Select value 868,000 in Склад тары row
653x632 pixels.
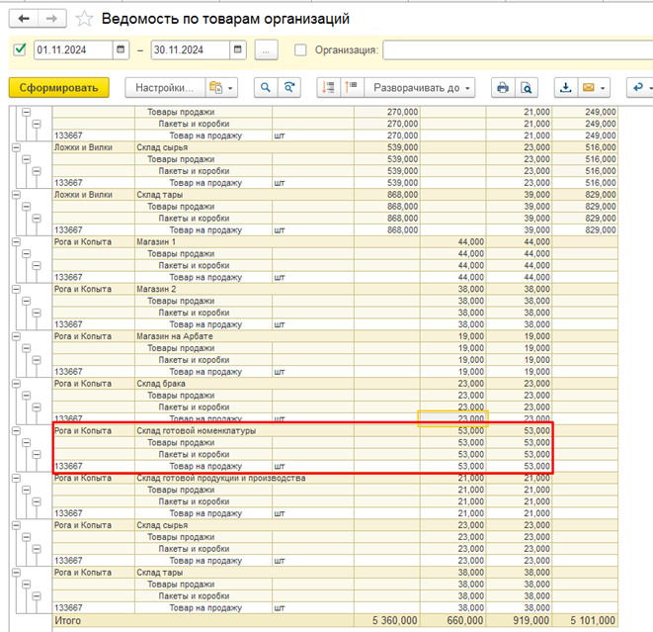(x=387, y=195)
